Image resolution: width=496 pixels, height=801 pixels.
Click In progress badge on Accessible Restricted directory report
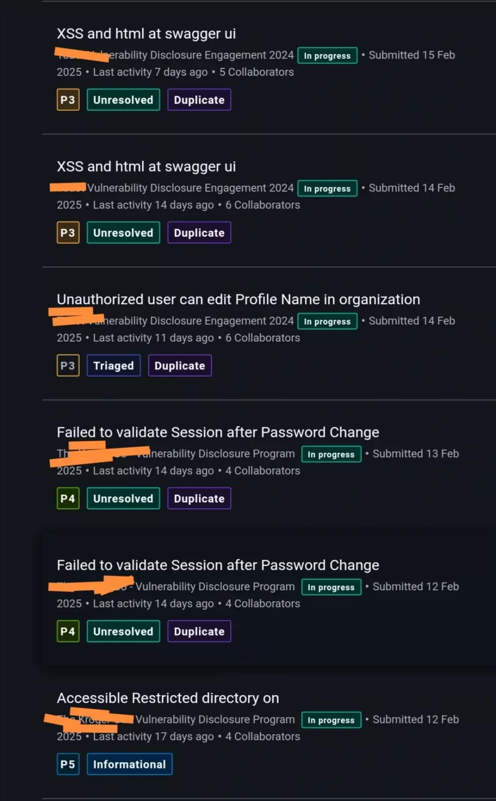[x=331, y=720]
